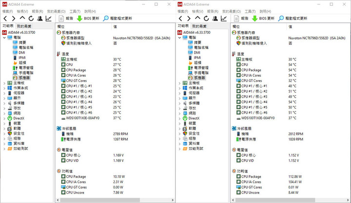351x203 pixels.
Task: Click the right scroll arrow in left window
Action: [173, 200]
